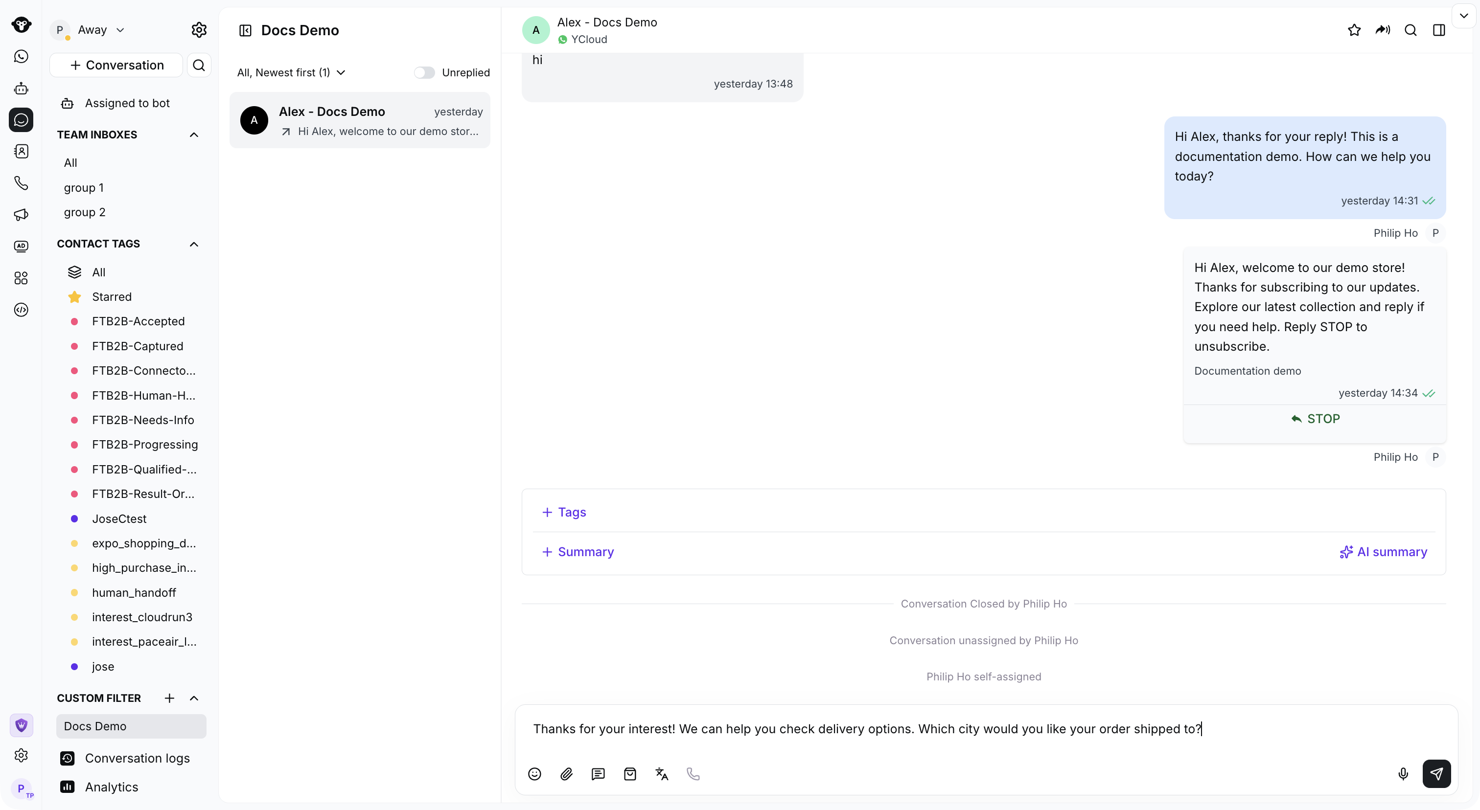Click the top-right collapse chevron

point(1464,16)
